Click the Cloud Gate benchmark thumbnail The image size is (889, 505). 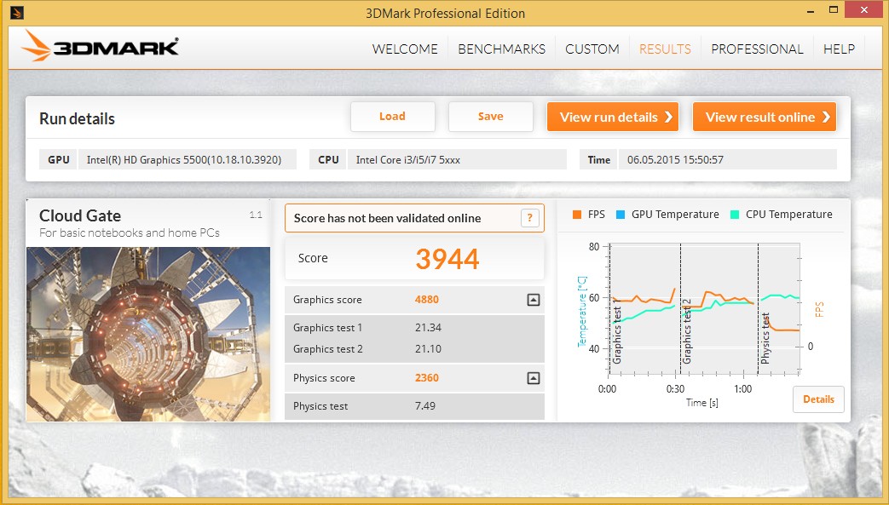click(148, 334)
